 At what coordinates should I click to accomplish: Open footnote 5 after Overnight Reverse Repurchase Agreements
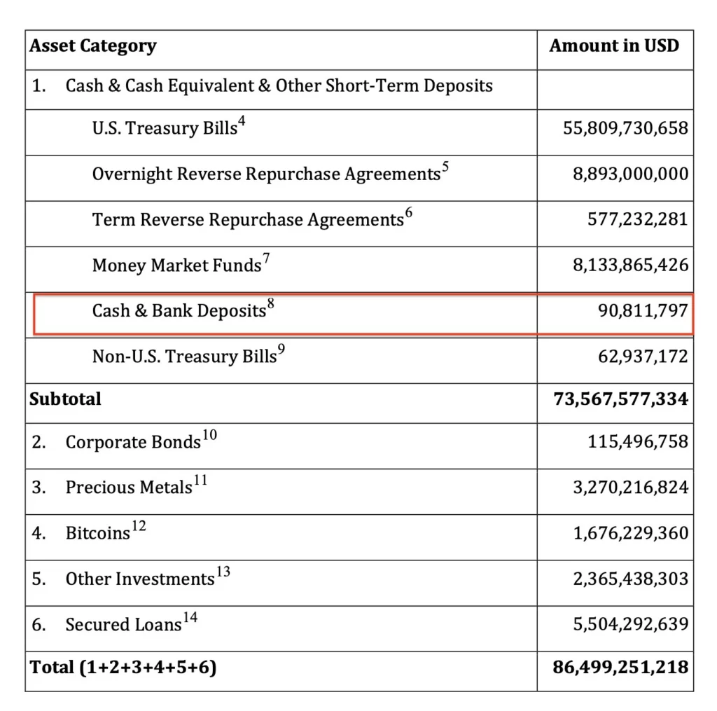[x=445, y=168]
